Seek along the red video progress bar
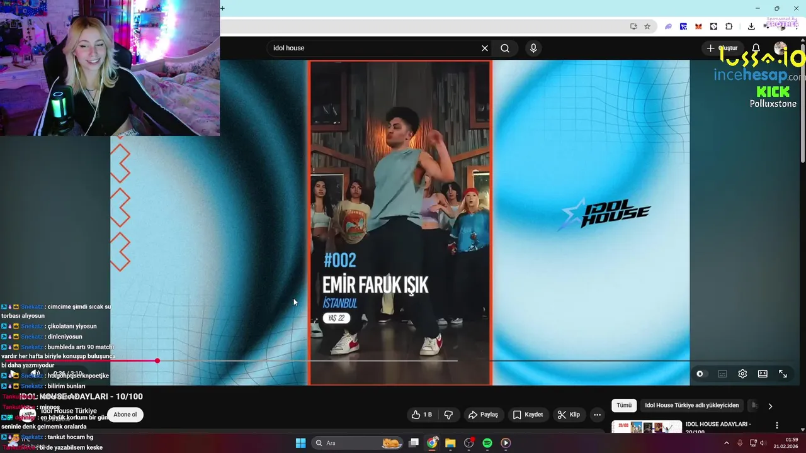Viewport: 806px width, 453px height. (400, 361)
